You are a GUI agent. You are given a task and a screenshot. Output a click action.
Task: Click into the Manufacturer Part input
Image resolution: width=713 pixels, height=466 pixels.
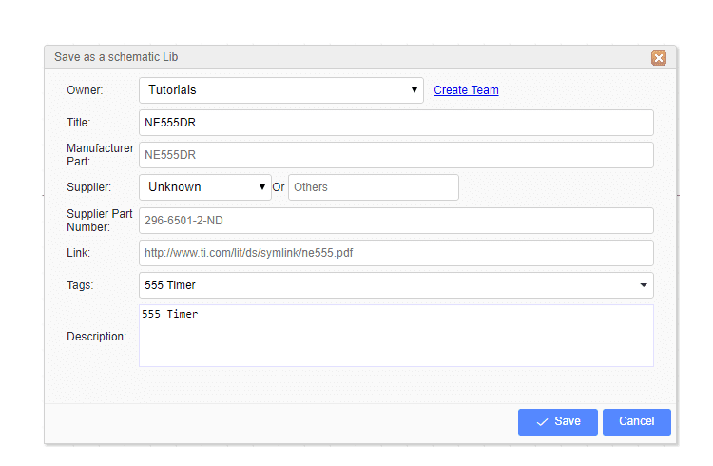click(395, 155)
